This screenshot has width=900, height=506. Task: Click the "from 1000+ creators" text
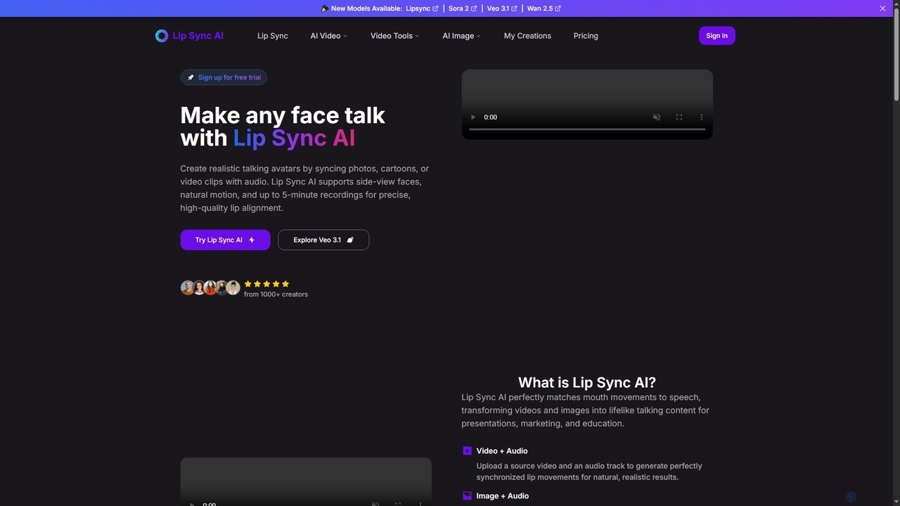coord(276,294)
